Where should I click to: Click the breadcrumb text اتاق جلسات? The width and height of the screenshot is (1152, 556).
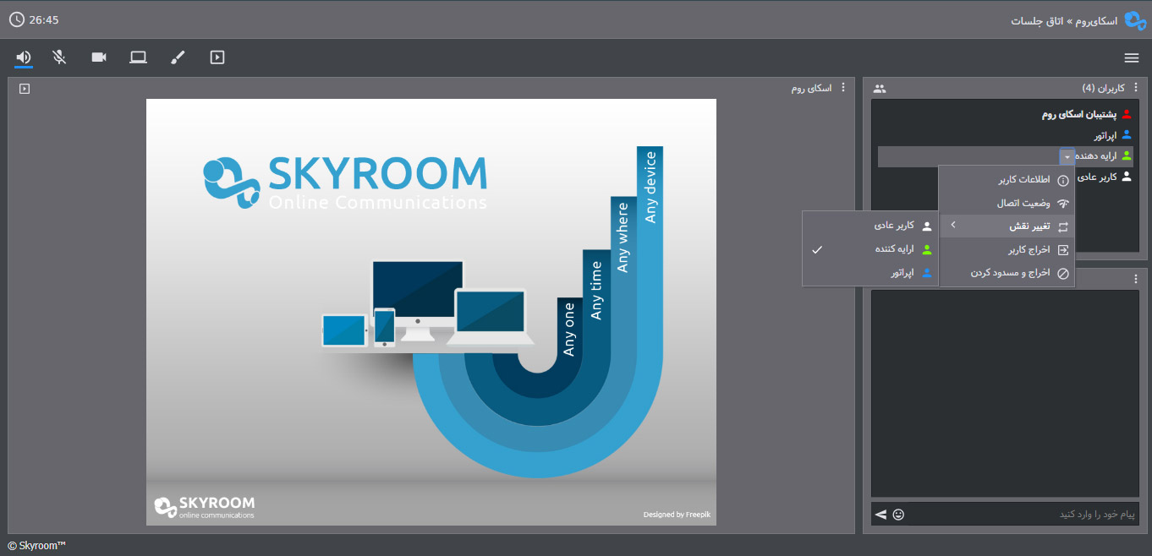1038,20
